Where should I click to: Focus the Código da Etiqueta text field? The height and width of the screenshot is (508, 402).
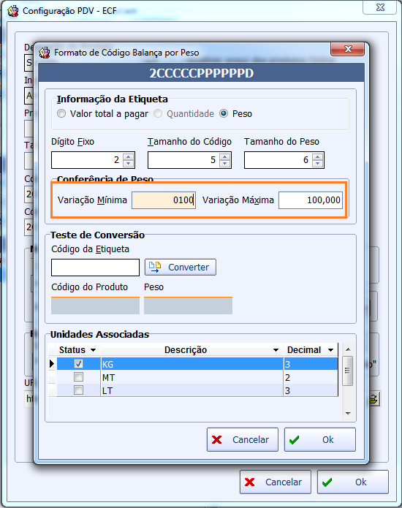coord(95,268)
